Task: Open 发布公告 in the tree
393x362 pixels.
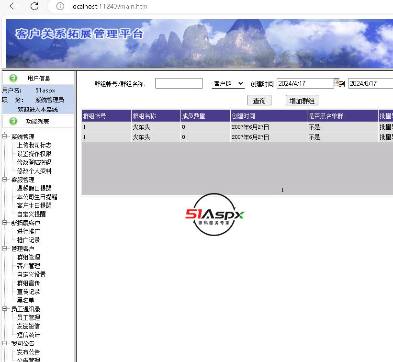Action: pyautogui.click(x=28, y=352)
